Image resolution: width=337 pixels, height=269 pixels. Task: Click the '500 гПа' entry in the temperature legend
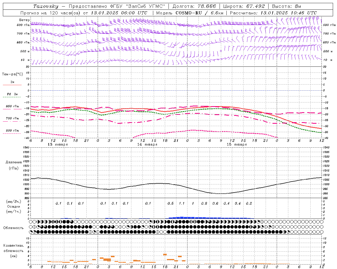(x=12, y=131)
